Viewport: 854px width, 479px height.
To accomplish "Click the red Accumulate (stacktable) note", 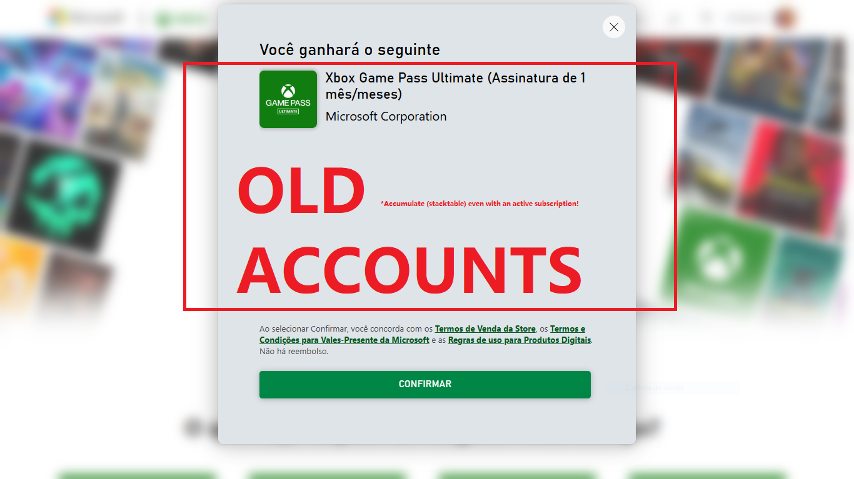I will pos(480,204).
